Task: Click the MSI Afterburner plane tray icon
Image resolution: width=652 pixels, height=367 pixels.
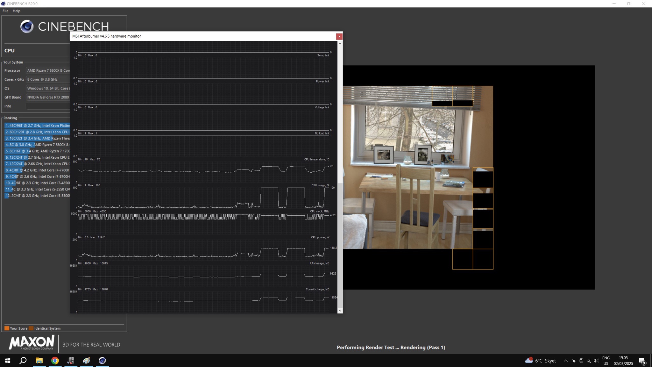Action: (x=574, y=361)
